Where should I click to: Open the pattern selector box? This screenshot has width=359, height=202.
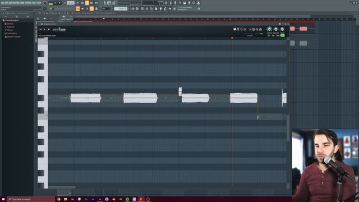point(121,8)
